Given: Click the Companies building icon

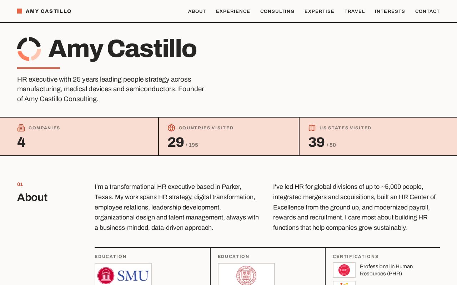Looking at the screenshot, I should [21, 128].
